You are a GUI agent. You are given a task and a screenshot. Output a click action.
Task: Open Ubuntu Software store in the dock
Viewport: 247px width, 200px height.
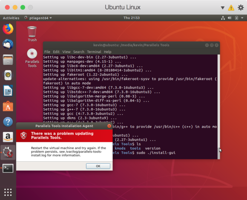point(8,106)
